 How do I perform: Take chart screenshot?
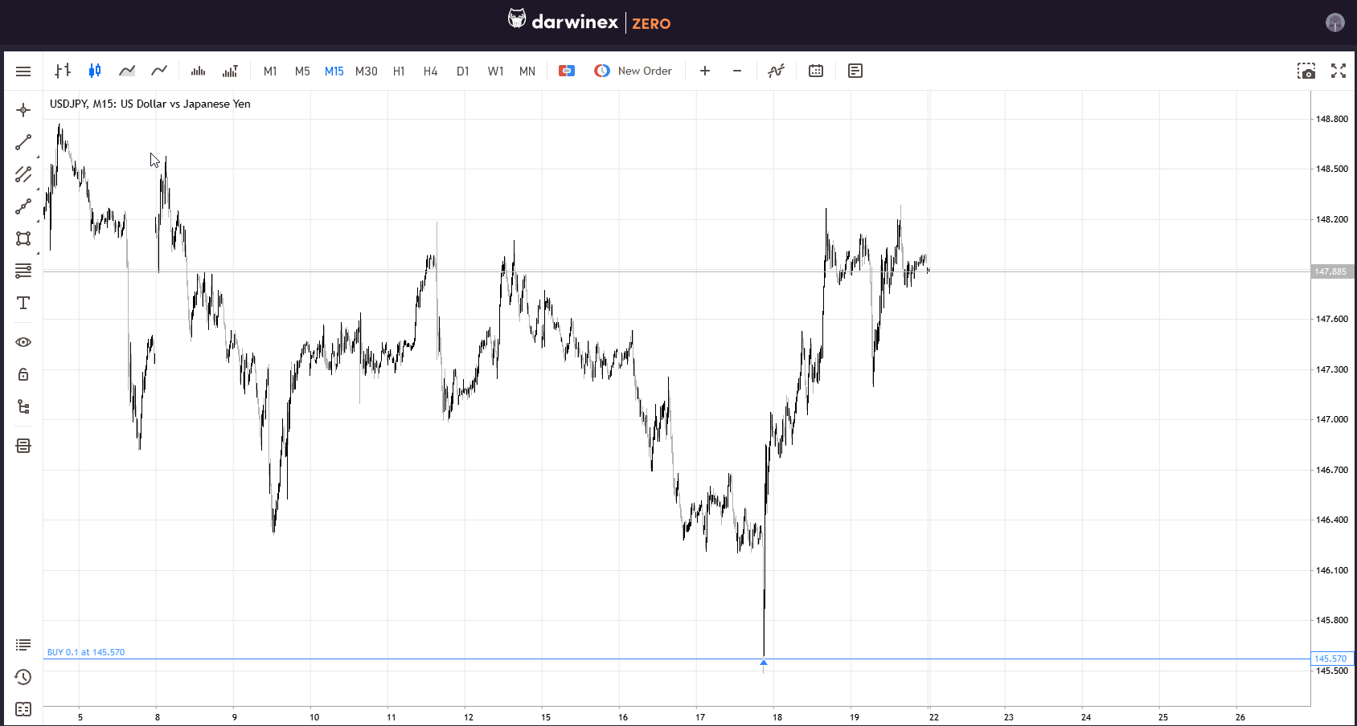(1306, 71)
